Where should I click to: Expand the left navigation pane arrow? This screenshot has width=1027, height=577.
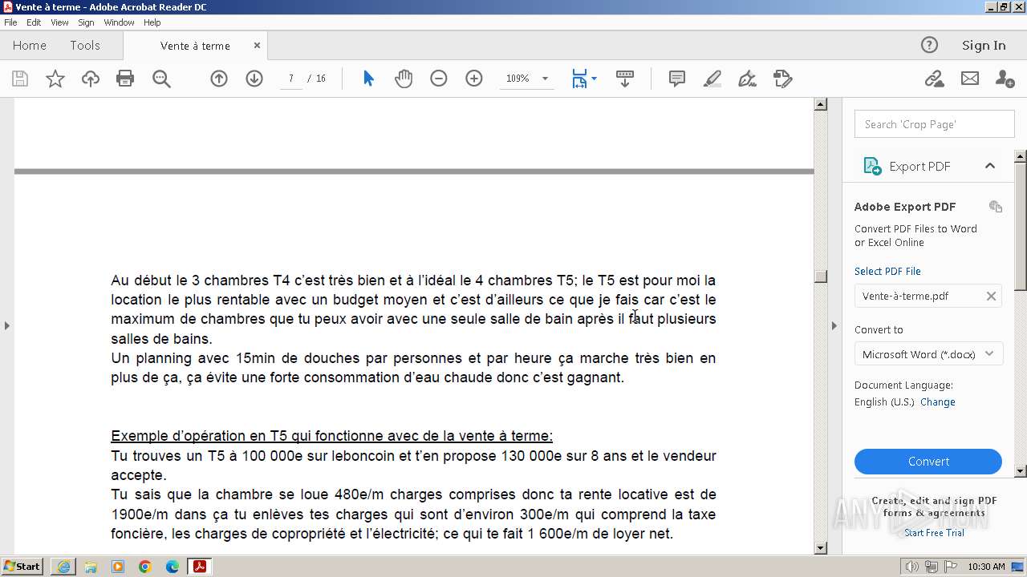[7, 325]
